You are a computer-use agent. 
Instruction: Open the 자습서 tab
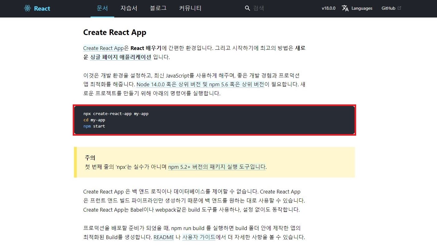[x=129, y=8]
